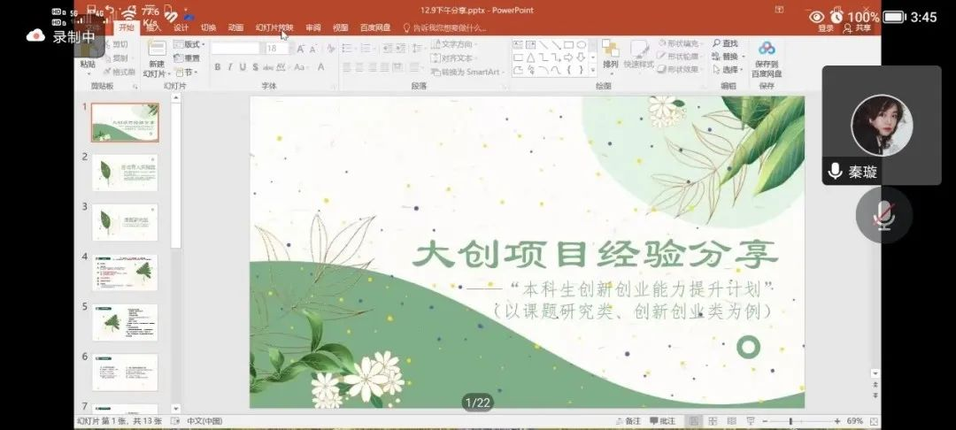Toggle the Comments (批注) pane
The width and height of the screenshot is (956, 430).
[661, 421]
